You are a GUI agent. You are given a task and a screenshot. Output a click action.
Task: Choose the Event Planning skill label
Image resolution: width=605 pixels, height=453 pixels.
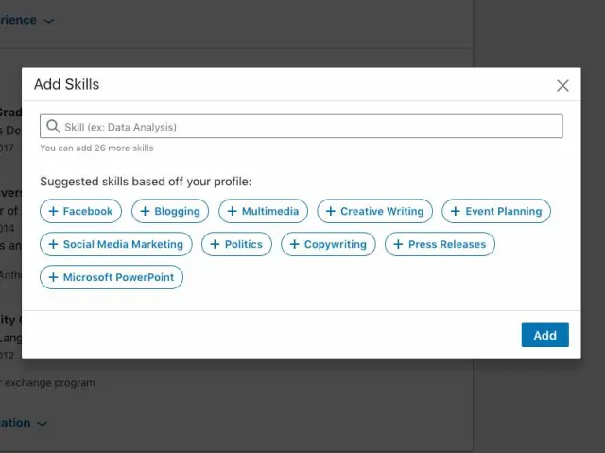(x=503, y=211)
